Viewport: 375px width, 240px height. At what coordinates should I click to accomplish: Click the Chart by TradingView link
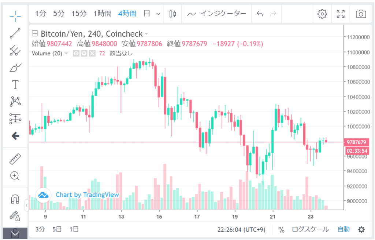click(x=87, y=194)
